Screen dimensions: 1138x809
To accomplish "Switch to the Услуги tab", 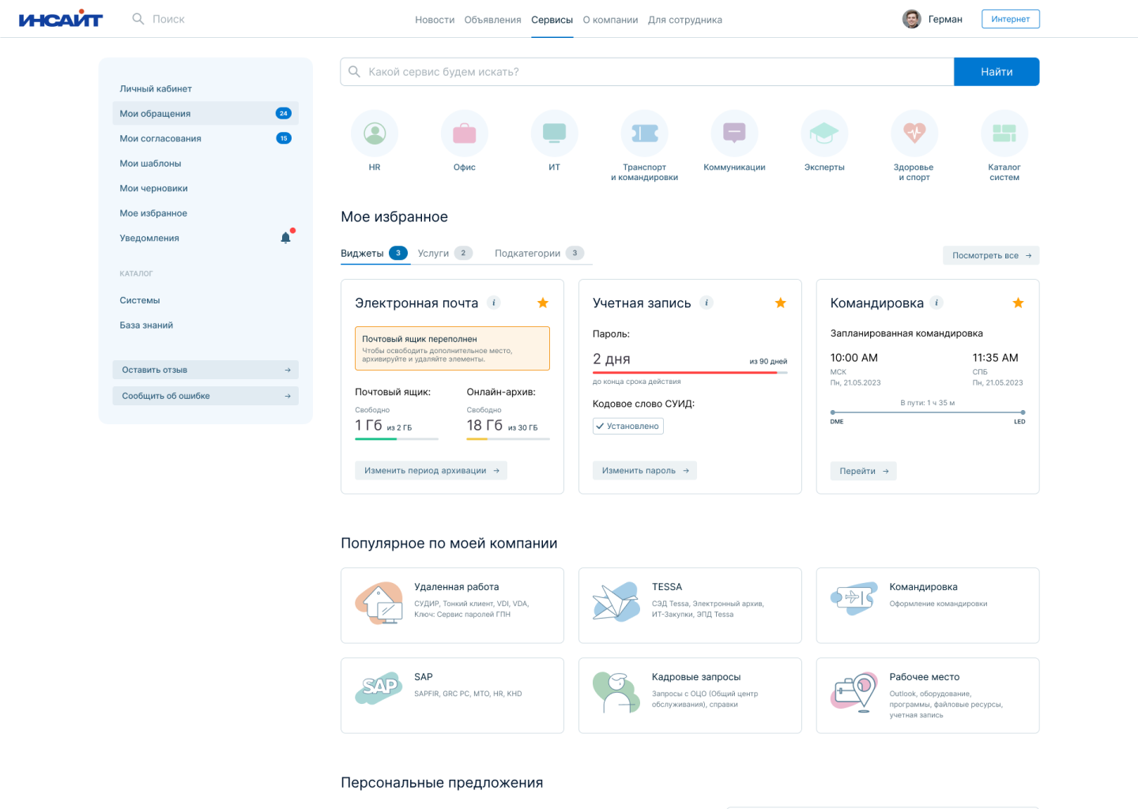I will 433,254.
